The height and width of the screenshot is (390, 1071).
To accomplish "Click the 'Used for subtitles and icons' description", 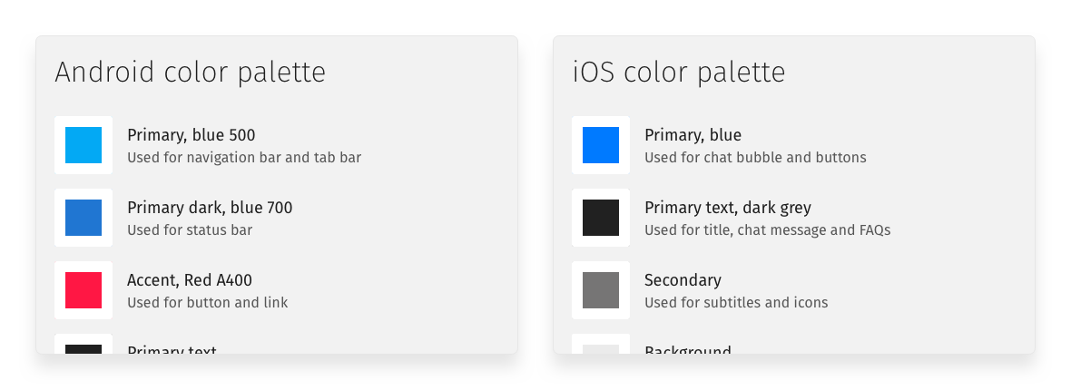I will (x=736, y=303).
